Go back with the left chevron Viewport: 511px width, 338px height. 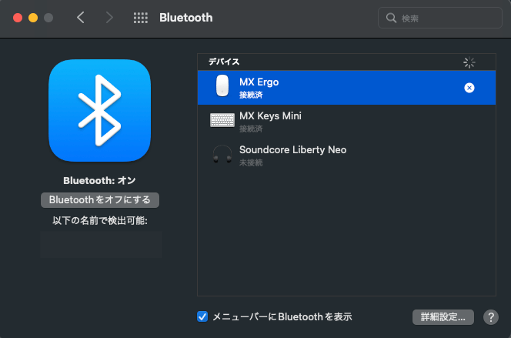click(x=81, y=18)
